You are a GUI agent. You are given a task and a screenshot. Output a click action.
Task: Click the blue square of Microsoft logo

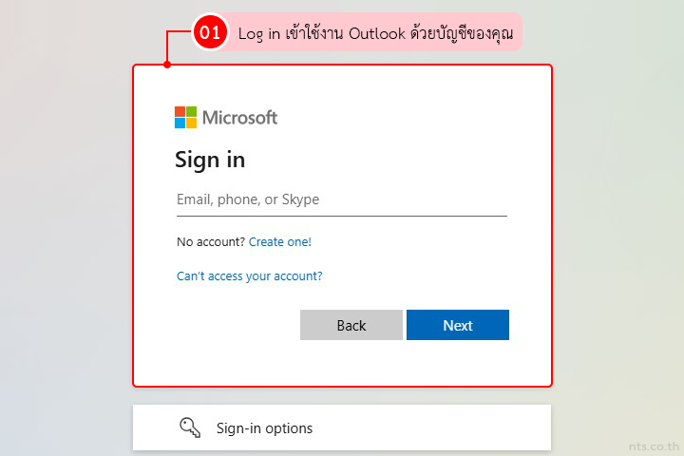tap(180, 123)
